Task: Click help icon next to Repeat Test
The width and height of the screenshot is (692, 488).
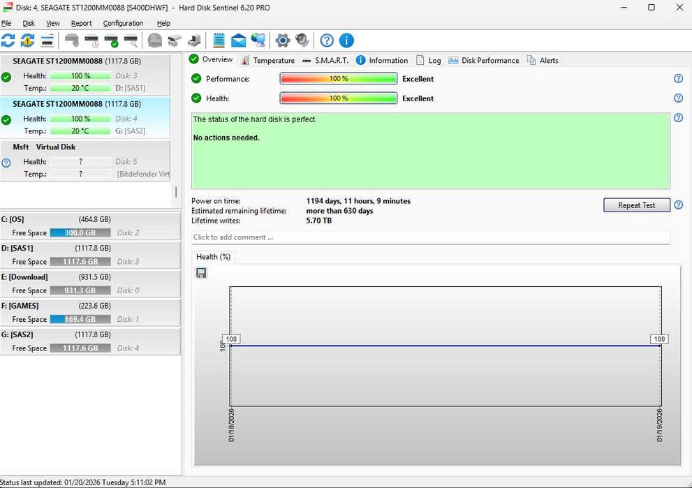Action: [678, 205]
